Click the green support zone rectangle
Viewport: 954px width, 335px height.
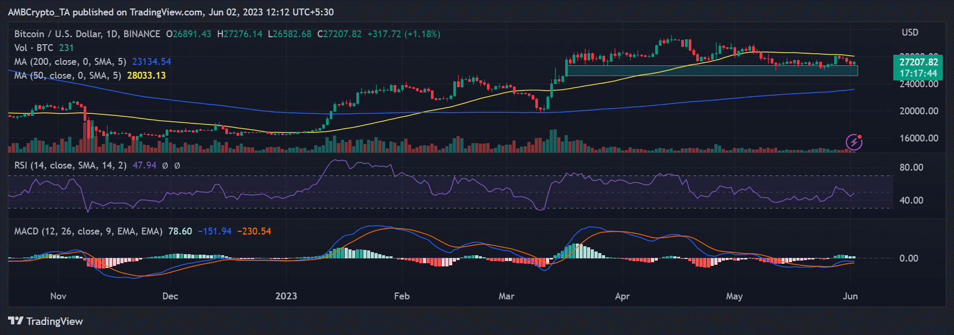point(712,71)
